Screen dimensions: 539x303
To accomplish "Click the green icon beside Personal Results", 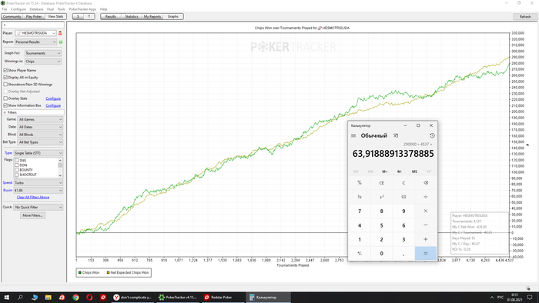I will [61, 42].
